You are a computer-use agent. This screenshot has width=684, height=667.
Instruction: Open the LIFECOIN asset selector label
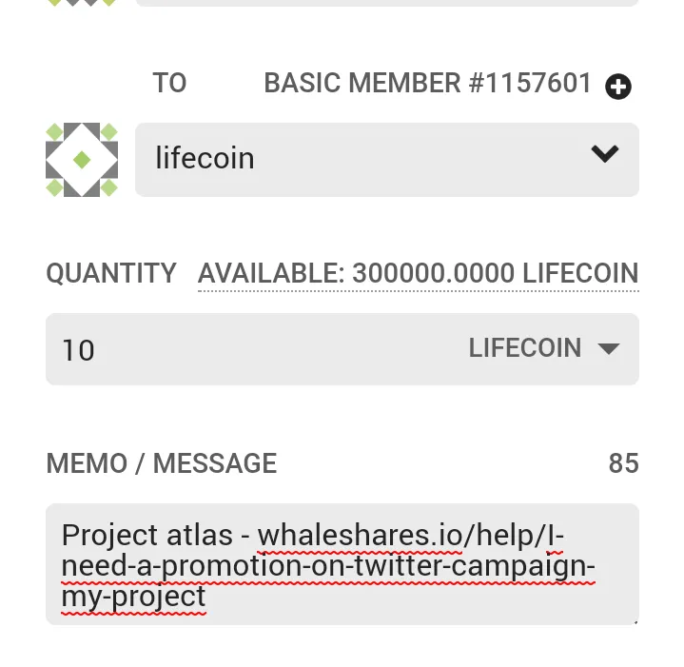pyautogui.click(x=525, y=347)
